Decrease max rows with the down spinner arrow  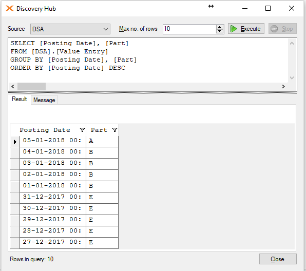[x=220, y=31]
